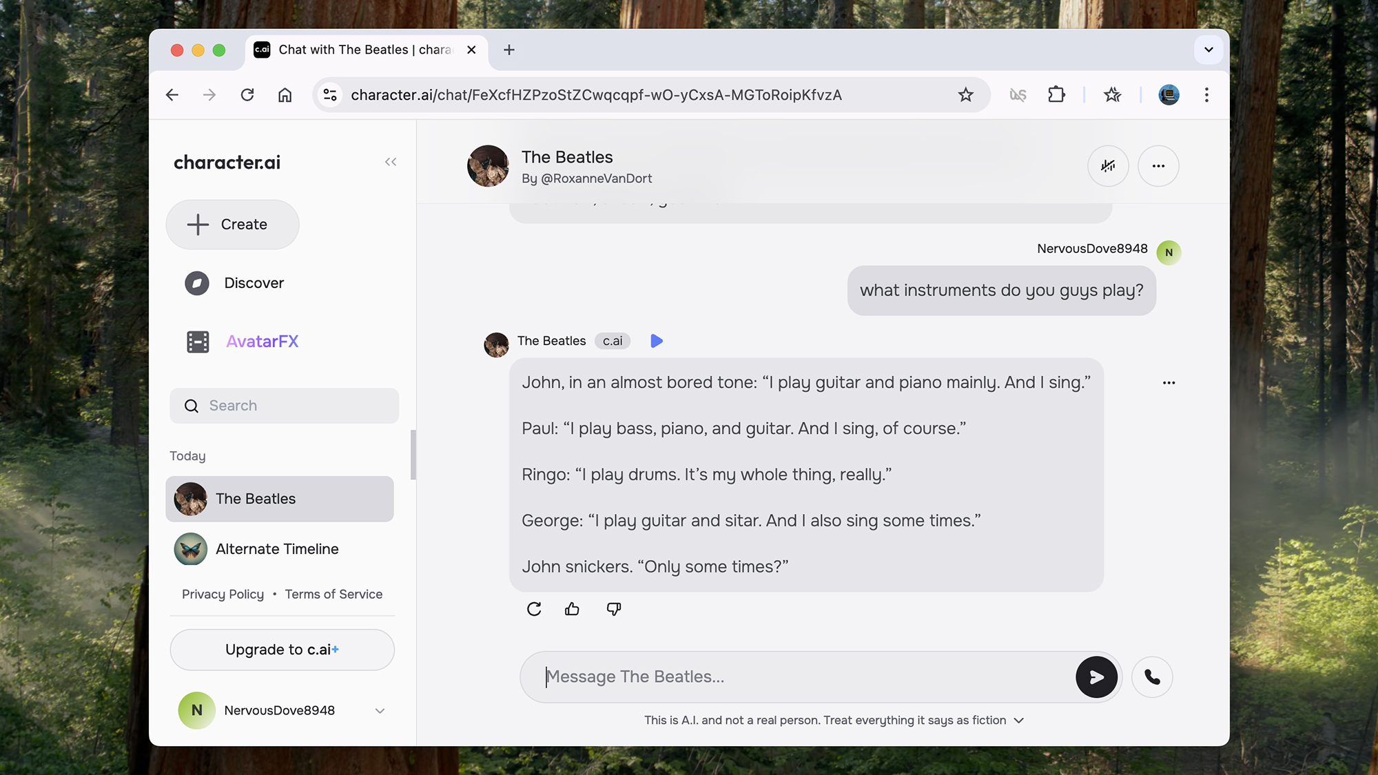The height and width of the screenshot is (775, 1378).
Task: Open the Alternate Timeline chat
Action: (x=280, y=549)
